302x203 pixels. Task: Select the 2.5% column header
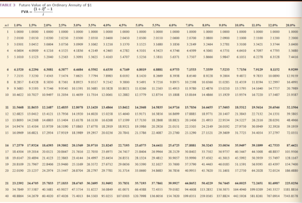pos(63,25)
